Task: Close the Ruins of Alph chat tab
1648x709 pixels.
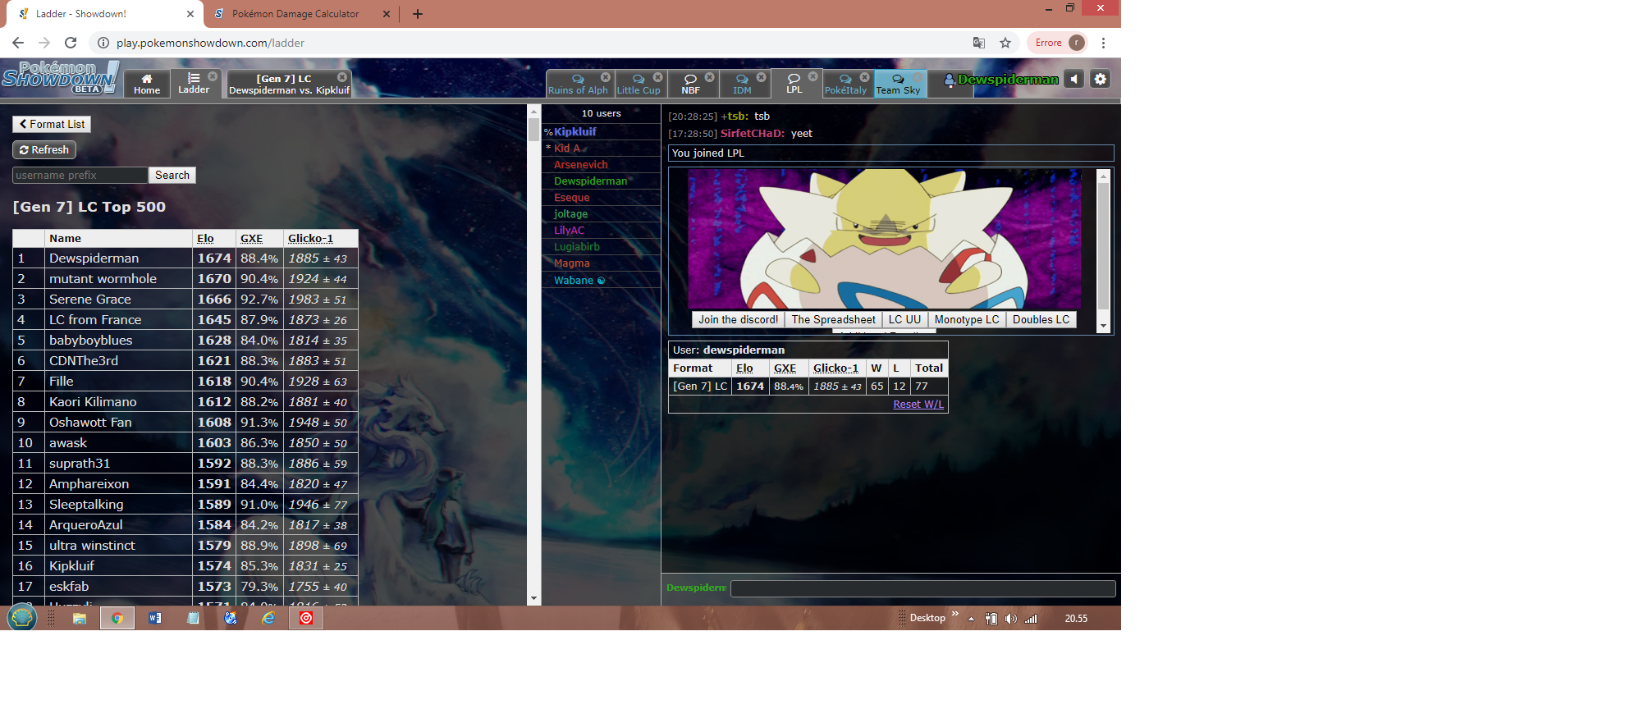Action: point(606,76)
